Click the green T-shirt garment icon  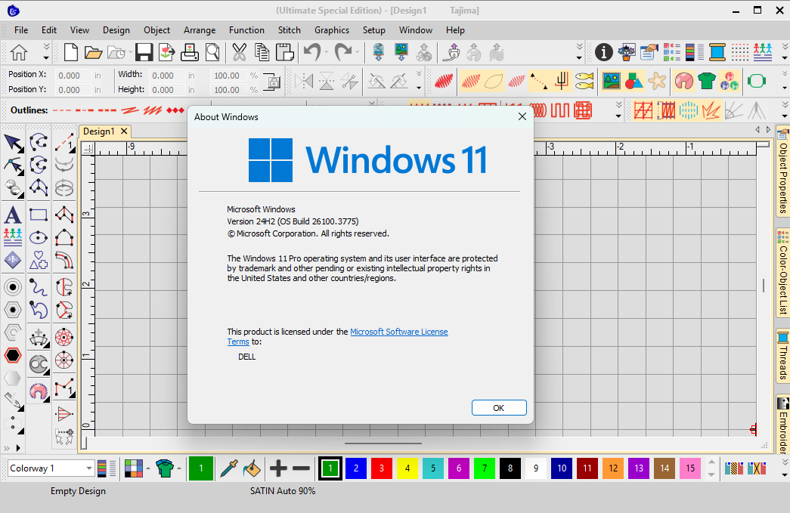point(708,81)
